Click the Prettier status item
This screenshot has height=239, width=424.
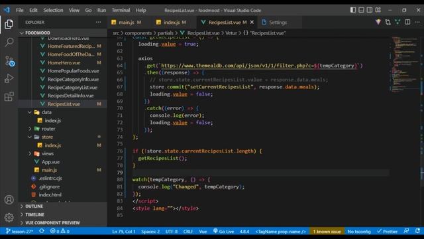point(387,232)
